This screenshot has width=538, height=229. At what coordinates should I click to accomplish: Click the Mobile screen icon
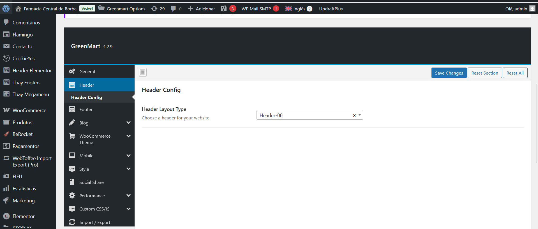[x=72, y=155]
